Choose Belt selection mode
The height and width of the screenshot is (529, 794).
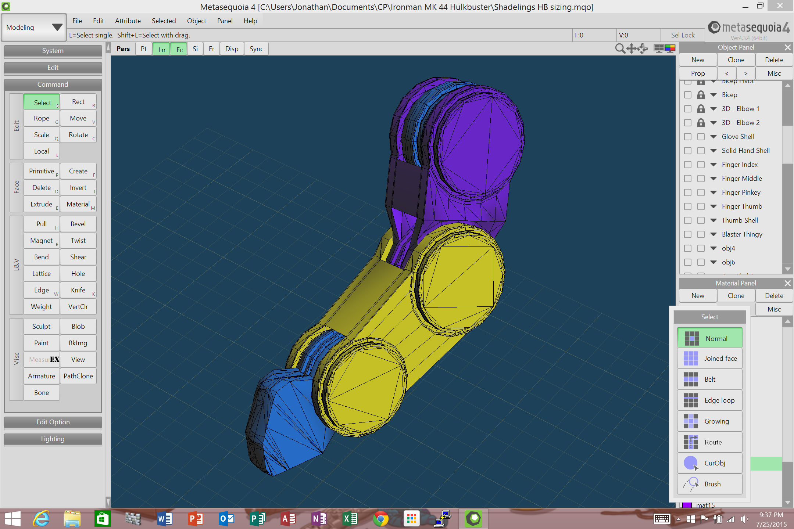coord(709,379)
